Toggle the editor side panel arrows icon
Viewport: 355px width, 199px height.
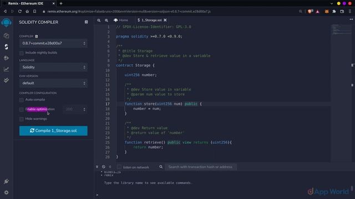pos(351,20)
